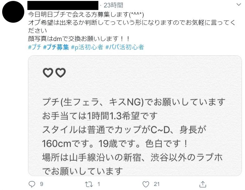Like the tweet with the heart icon
Screen dimensions: 245x190
[146, 184]
